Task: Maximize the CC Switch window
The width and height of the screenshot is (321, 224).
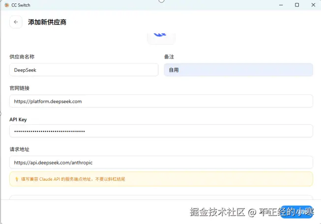Action: (297, 5)
